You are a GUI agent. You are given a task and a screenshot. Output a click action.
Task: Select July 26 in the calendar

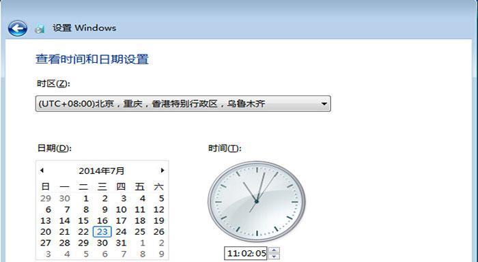tap(159, 232)
